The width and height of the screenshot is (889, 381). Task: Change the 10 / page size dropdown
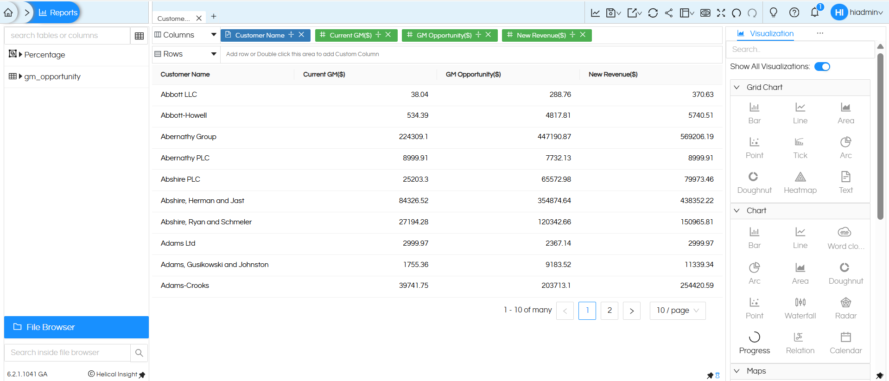tap(678, 311)
